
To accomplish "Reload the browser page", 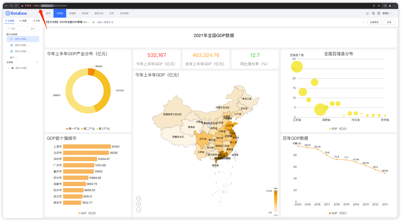I will point(16,6).
